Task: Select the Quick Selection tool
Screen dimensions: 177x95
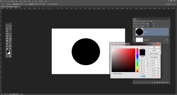Action: point(10,29)
